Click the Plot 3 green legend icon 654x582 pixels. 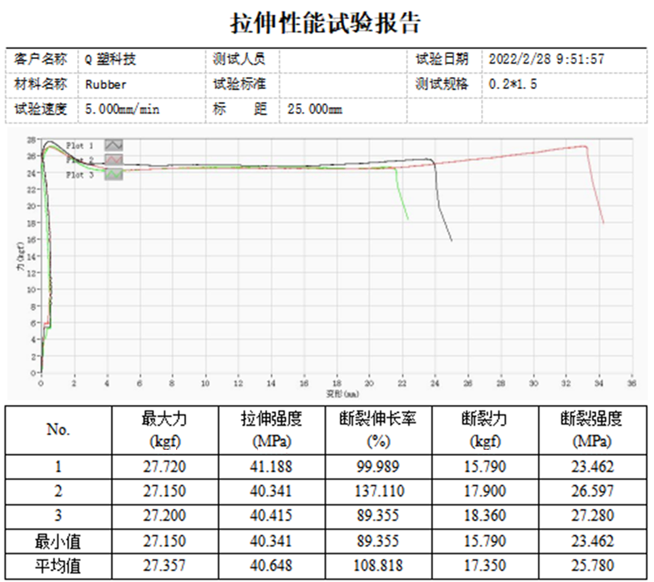(113, 174)
